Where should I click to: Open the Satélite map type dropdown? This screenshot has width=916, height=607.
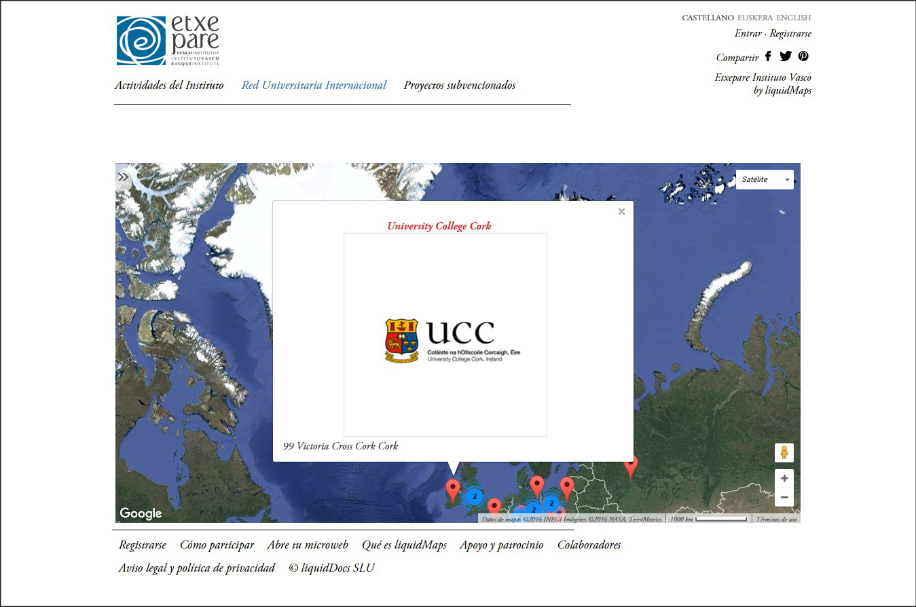765,179
